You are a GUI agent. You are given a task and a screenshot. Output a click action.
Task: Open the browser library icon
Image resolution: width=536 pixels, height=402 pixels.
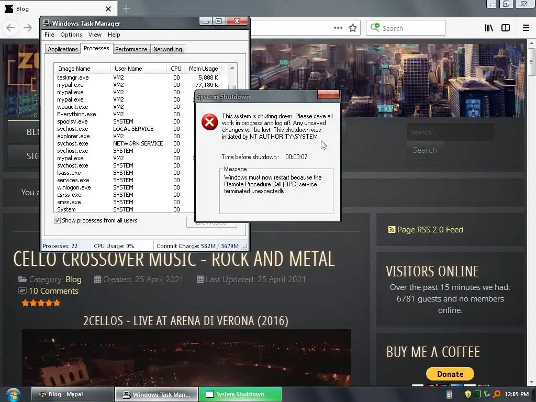point(489,28)
